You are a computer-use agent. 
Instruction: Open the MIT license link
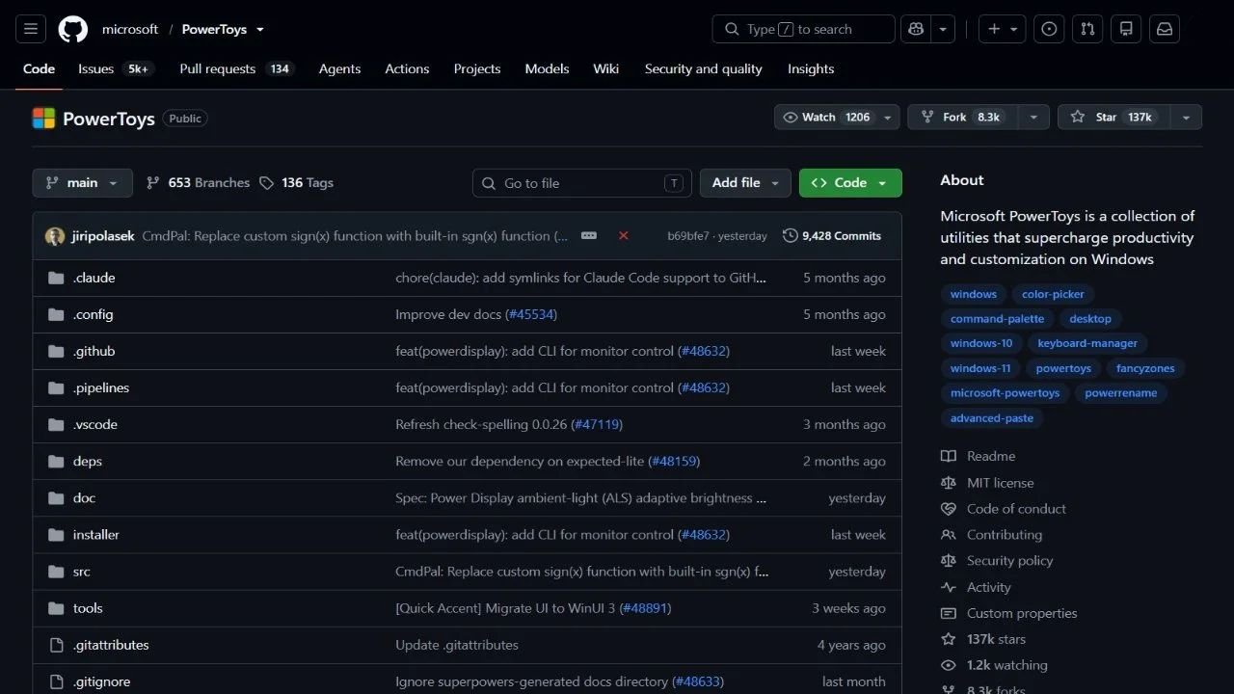pos(1000,483)
